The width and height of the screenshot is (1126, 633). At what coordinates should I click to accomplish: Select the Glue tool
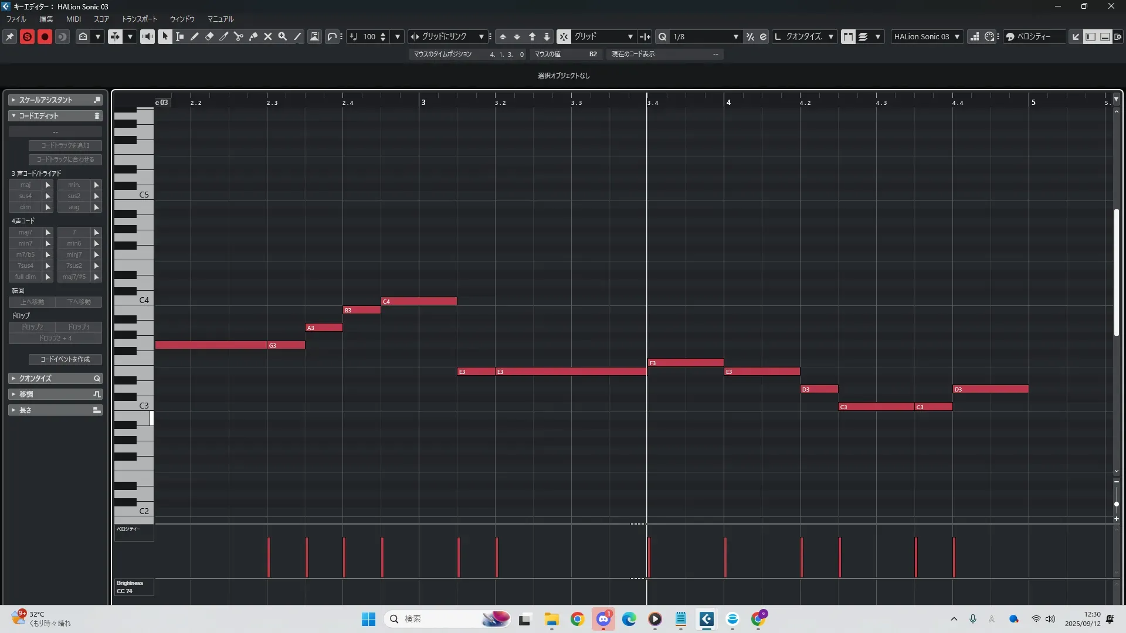[253, 36]
